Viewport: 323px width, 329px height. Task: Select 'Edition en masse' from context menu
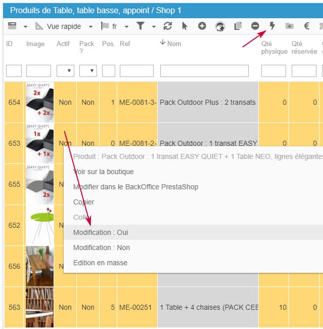(100, 263)
